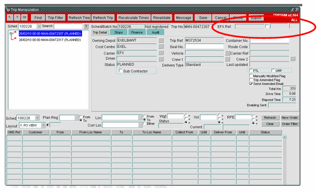317x192 pixels.
Task: Tick the FTL checkbox
Action: coord(251,70)
